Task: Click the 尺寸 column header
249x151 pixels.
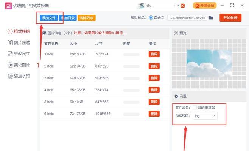Action: (x=99, y=43)
